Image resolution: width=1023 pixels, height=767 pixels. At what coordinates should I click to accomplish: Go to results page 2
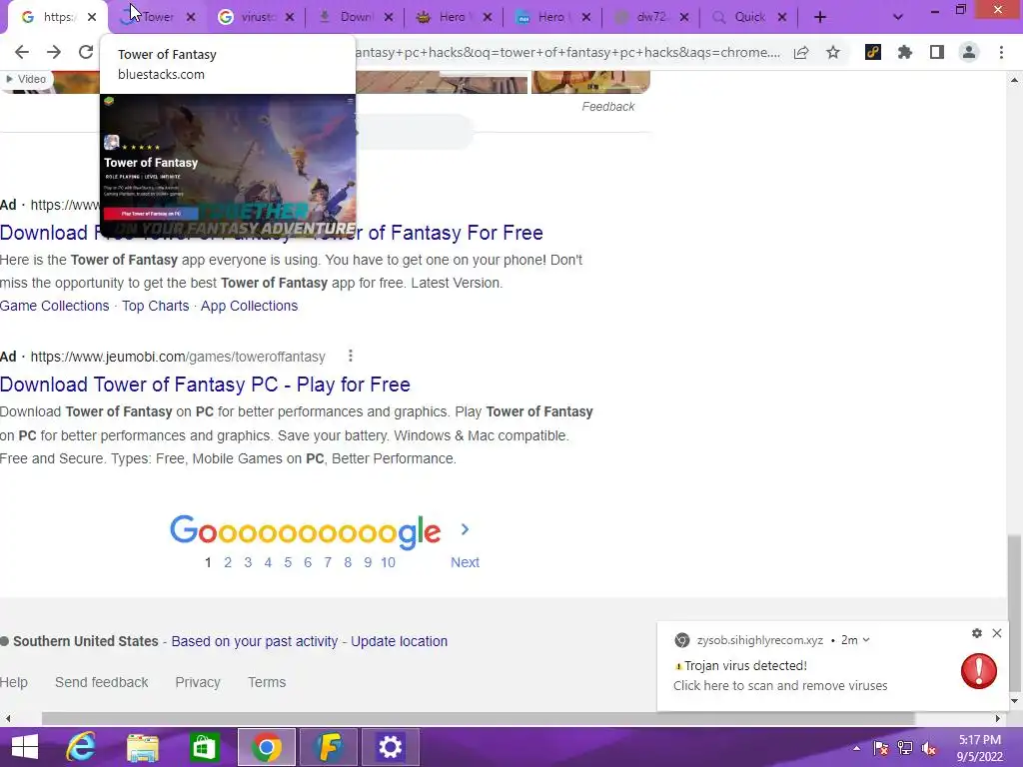coord(228,562)
